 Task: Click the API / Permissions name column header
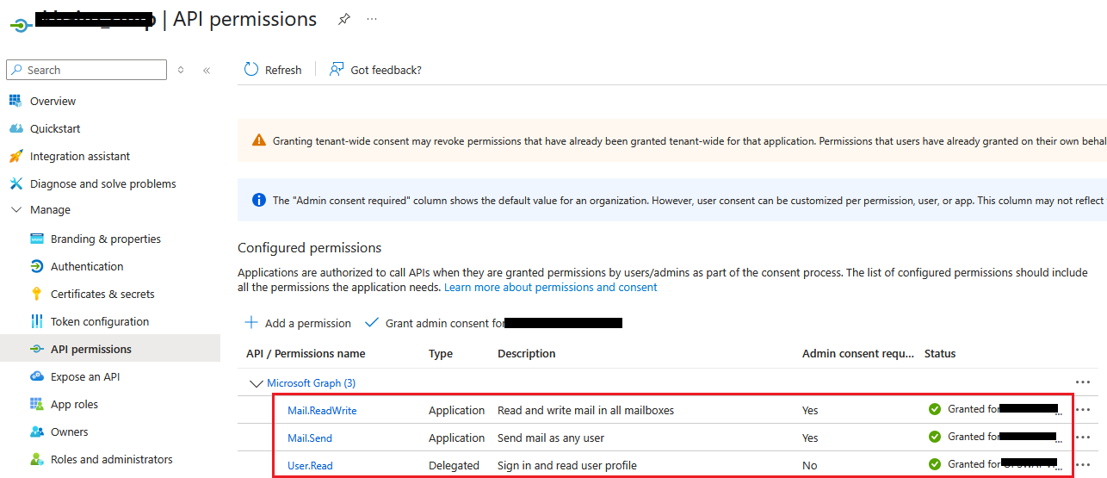point(306,354)
